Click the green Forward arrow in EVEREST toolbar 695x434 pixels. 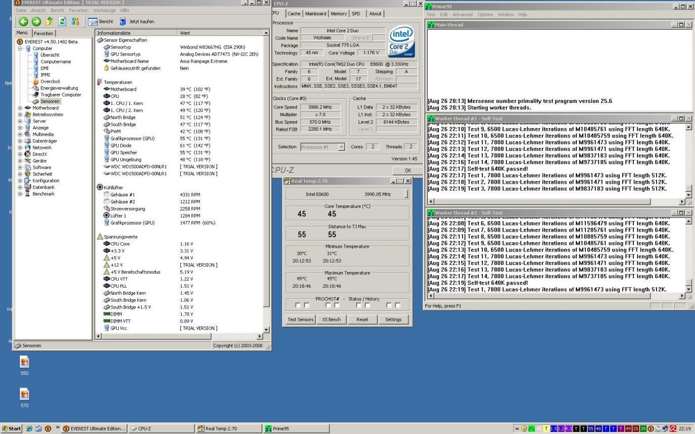[x=36, y=21]
